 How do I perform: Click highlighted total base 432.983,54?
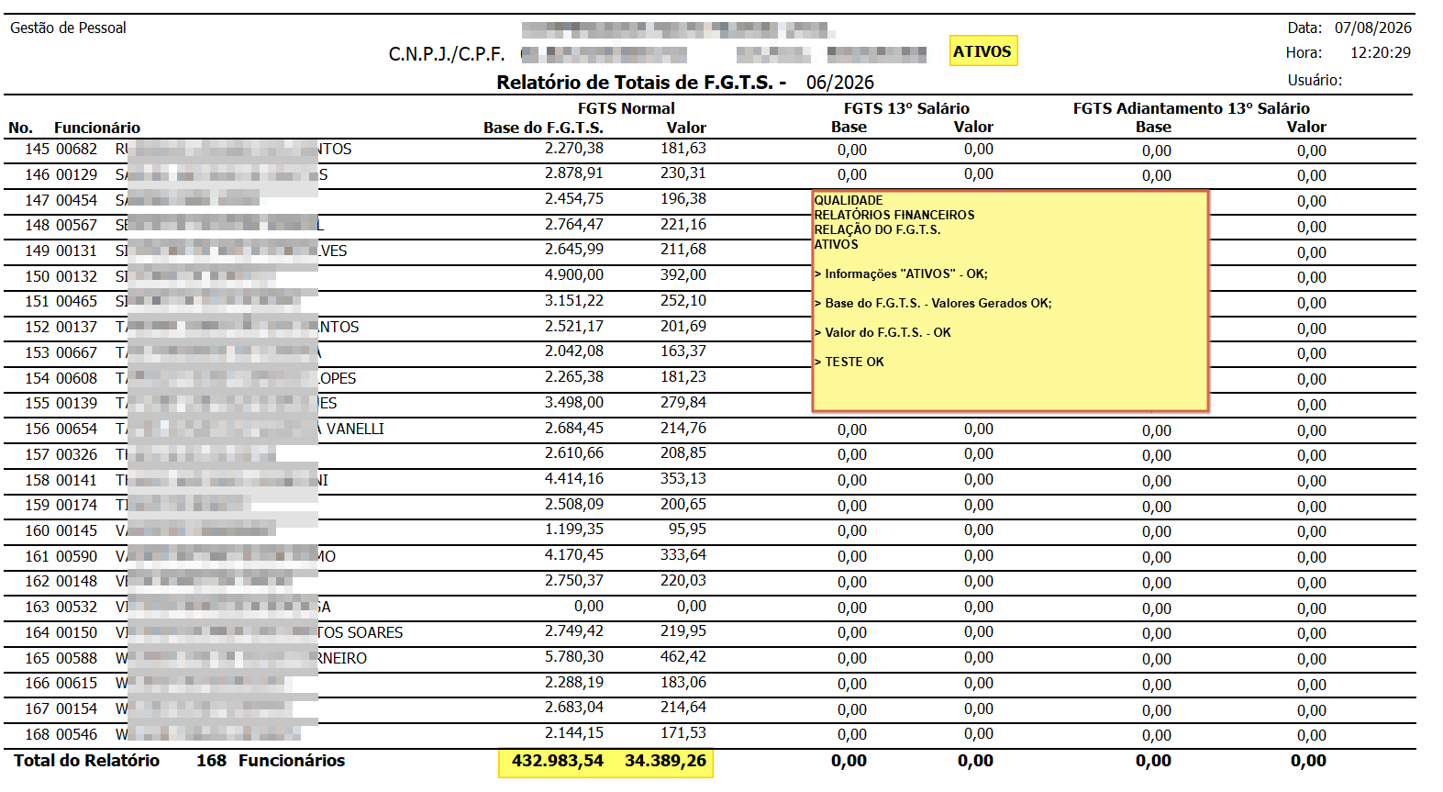click(x=557, y=760)
